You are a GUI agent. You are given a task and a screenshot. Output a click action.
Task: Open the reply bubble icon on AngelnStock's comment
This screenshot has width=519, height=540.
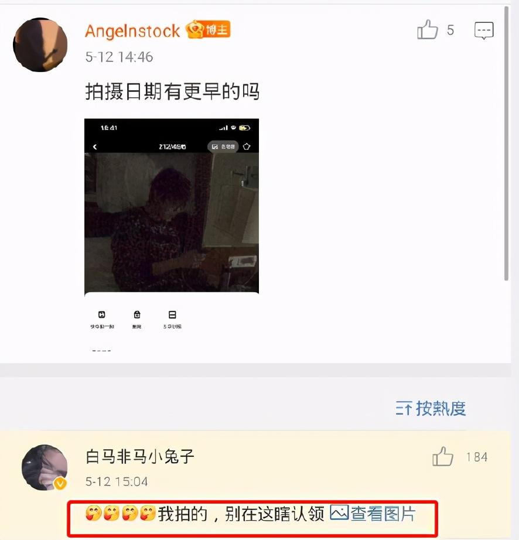[x=484, y=30]
